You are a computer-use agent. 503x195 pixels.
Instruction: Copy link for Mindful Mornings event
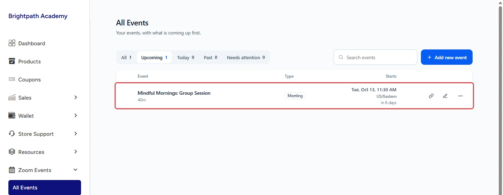431,96
